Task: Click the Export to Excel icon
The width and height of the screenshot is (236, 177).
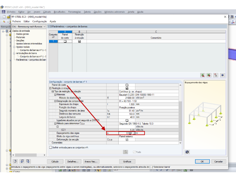Action: click(x=202, y=75)
